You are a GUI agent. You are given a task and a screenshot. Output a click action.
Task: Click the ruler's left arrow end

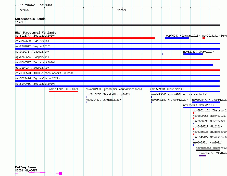16,8
